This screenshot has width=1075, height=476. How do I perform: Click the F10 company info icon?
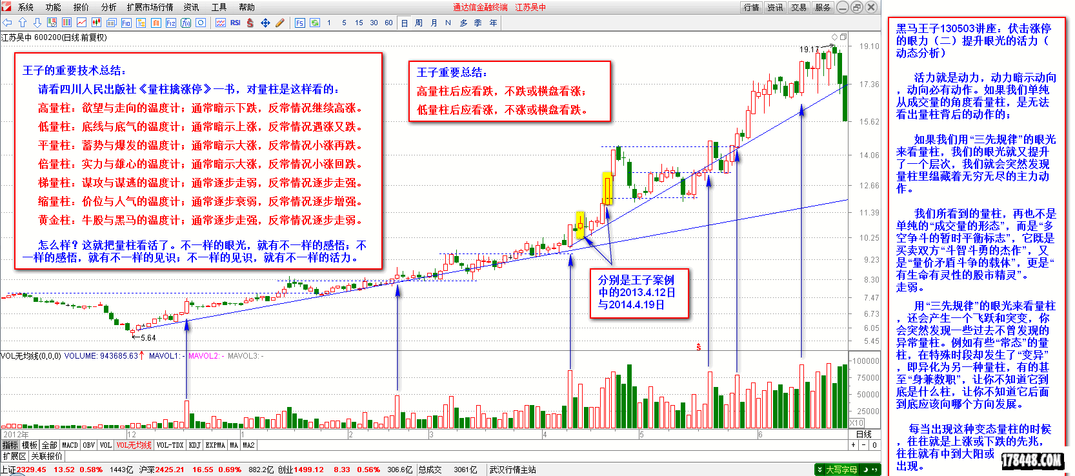tap(126, 23)
